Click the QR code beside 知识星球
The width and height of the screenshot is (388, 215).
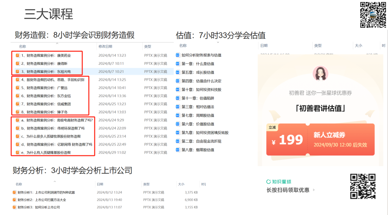point(363,187)
